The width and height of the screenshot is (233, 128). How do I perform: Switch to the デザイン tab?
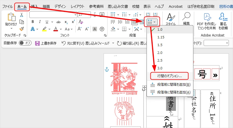(x=60, y=6)
